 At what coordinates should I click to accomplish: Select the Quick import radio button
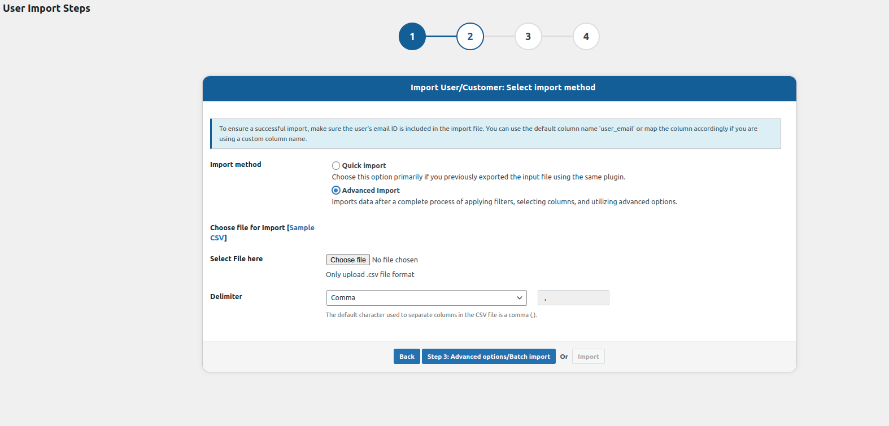[336, 166]
